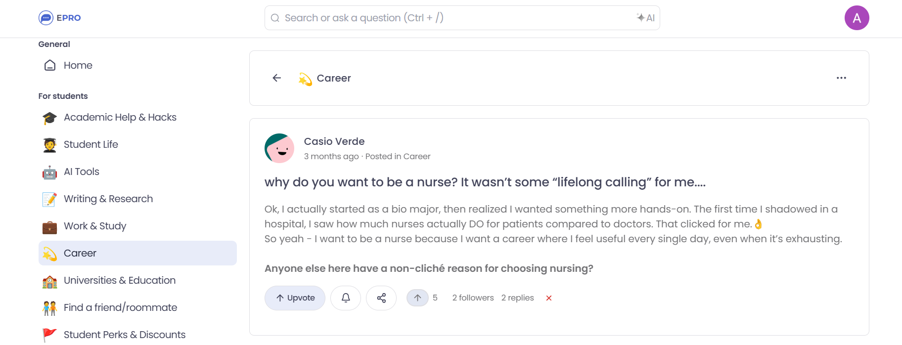Select the Student Life community icon

[49, 144]
